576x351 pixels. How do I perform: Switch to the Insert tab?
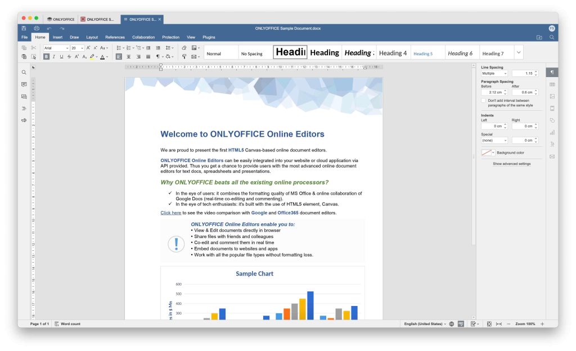(57, 37)
